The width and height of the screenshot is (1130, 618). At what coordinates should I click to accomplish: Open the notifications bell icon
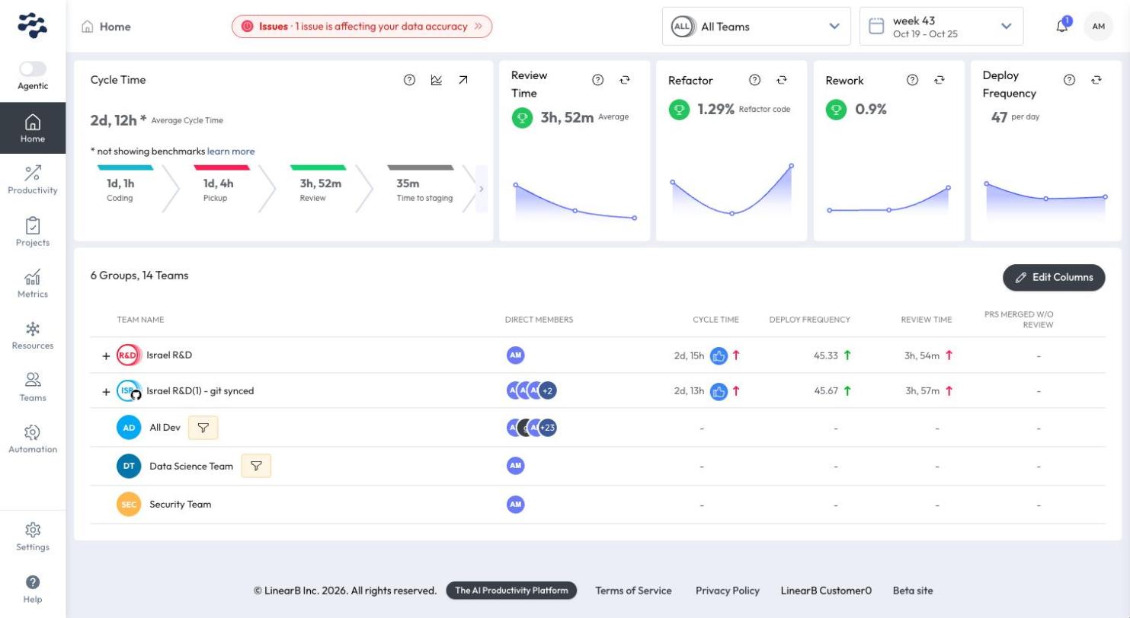coord(1061,26)
